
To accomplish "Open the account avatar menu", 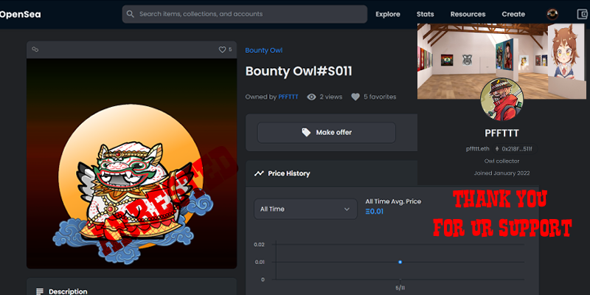I will pyautogui.click(x=552, y=14).
